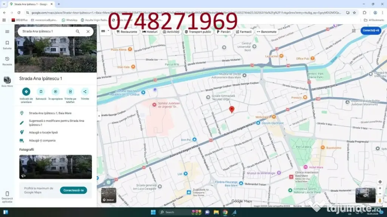Open the Street View preview thumbnail at bottom right
Viewport: 387px width, 217px height.
[x=365, y=195]
